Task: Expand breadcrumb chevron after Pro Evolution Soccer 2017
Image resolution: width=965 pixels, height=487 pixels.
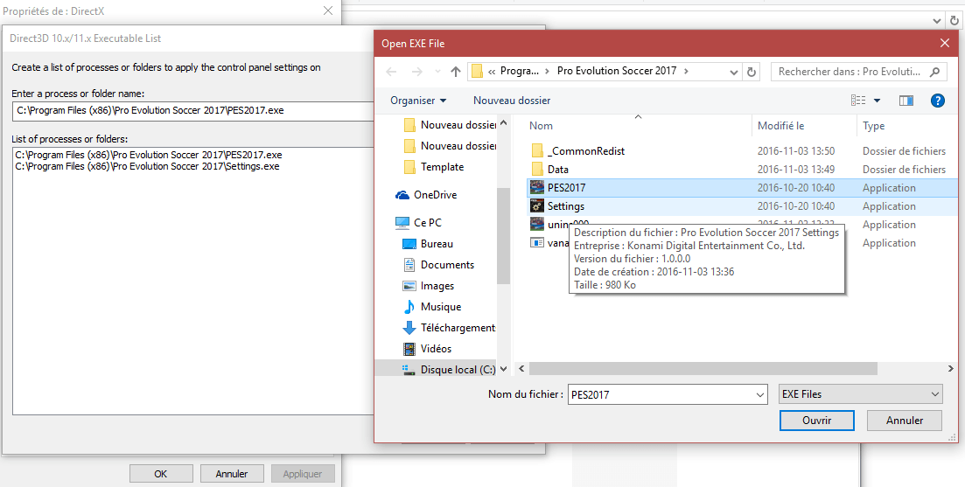Action: click(x=686, y=72)
